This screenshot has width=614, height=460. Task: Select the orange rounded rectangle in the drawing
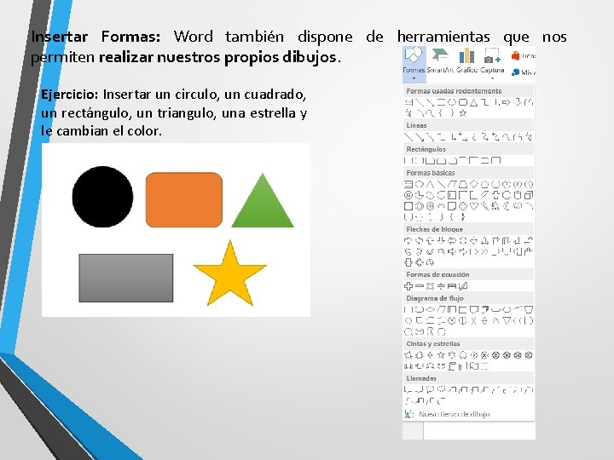coord(184,199)
